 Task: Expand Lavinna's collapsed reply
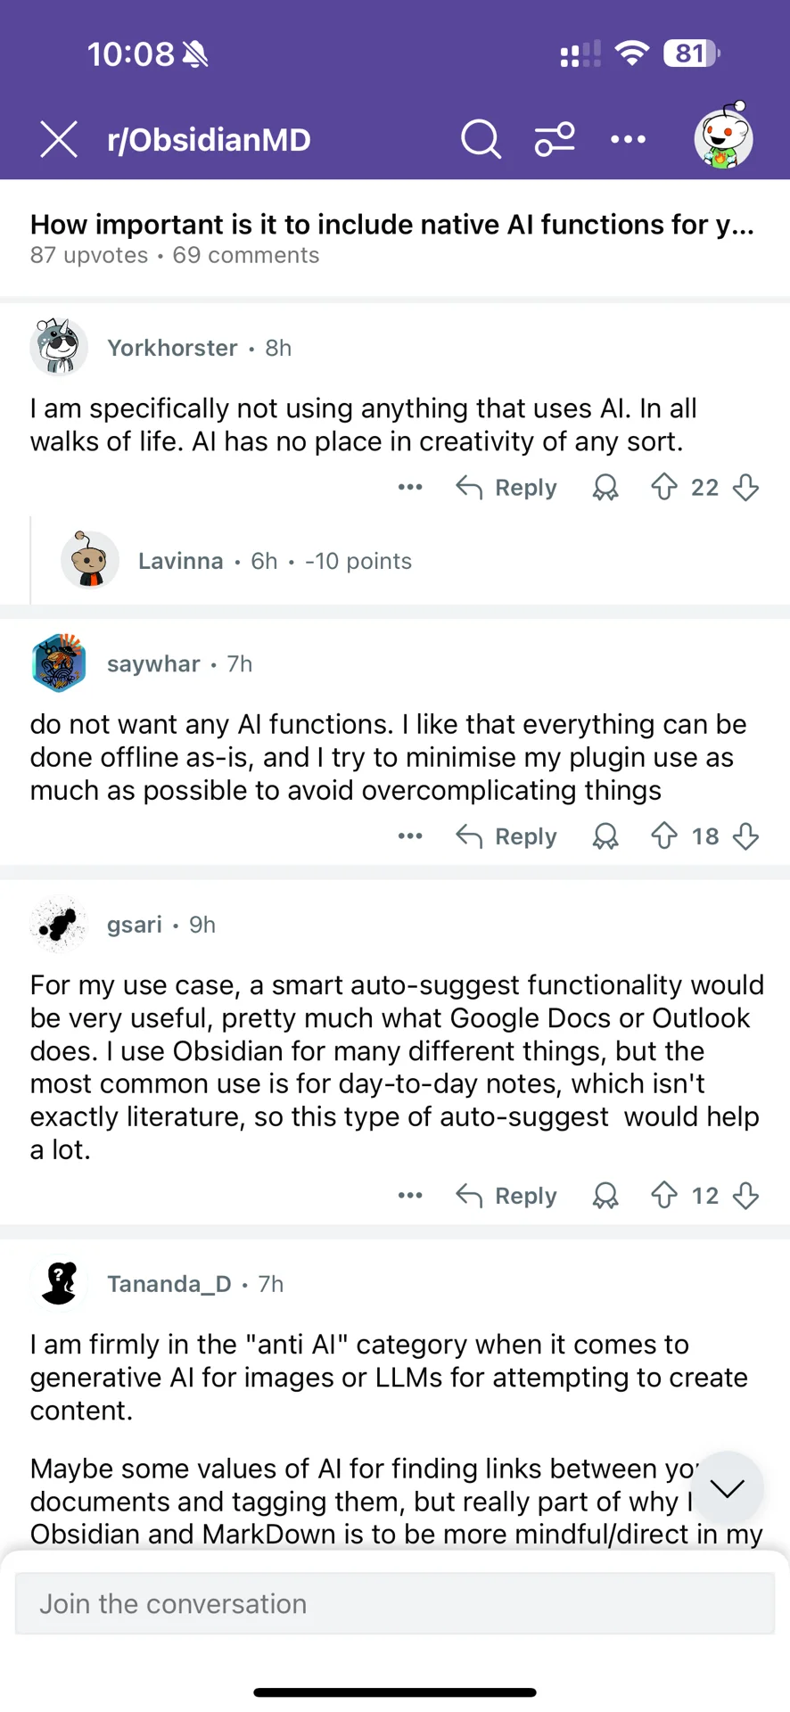click(275, 561)
